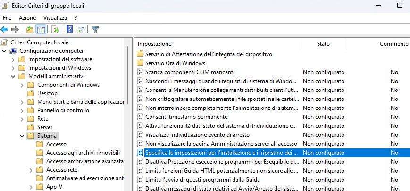Screen dimensions: 410x191
Task: Open the Visualizza menu
Action: pyautogui.click(x=55, y=17)
